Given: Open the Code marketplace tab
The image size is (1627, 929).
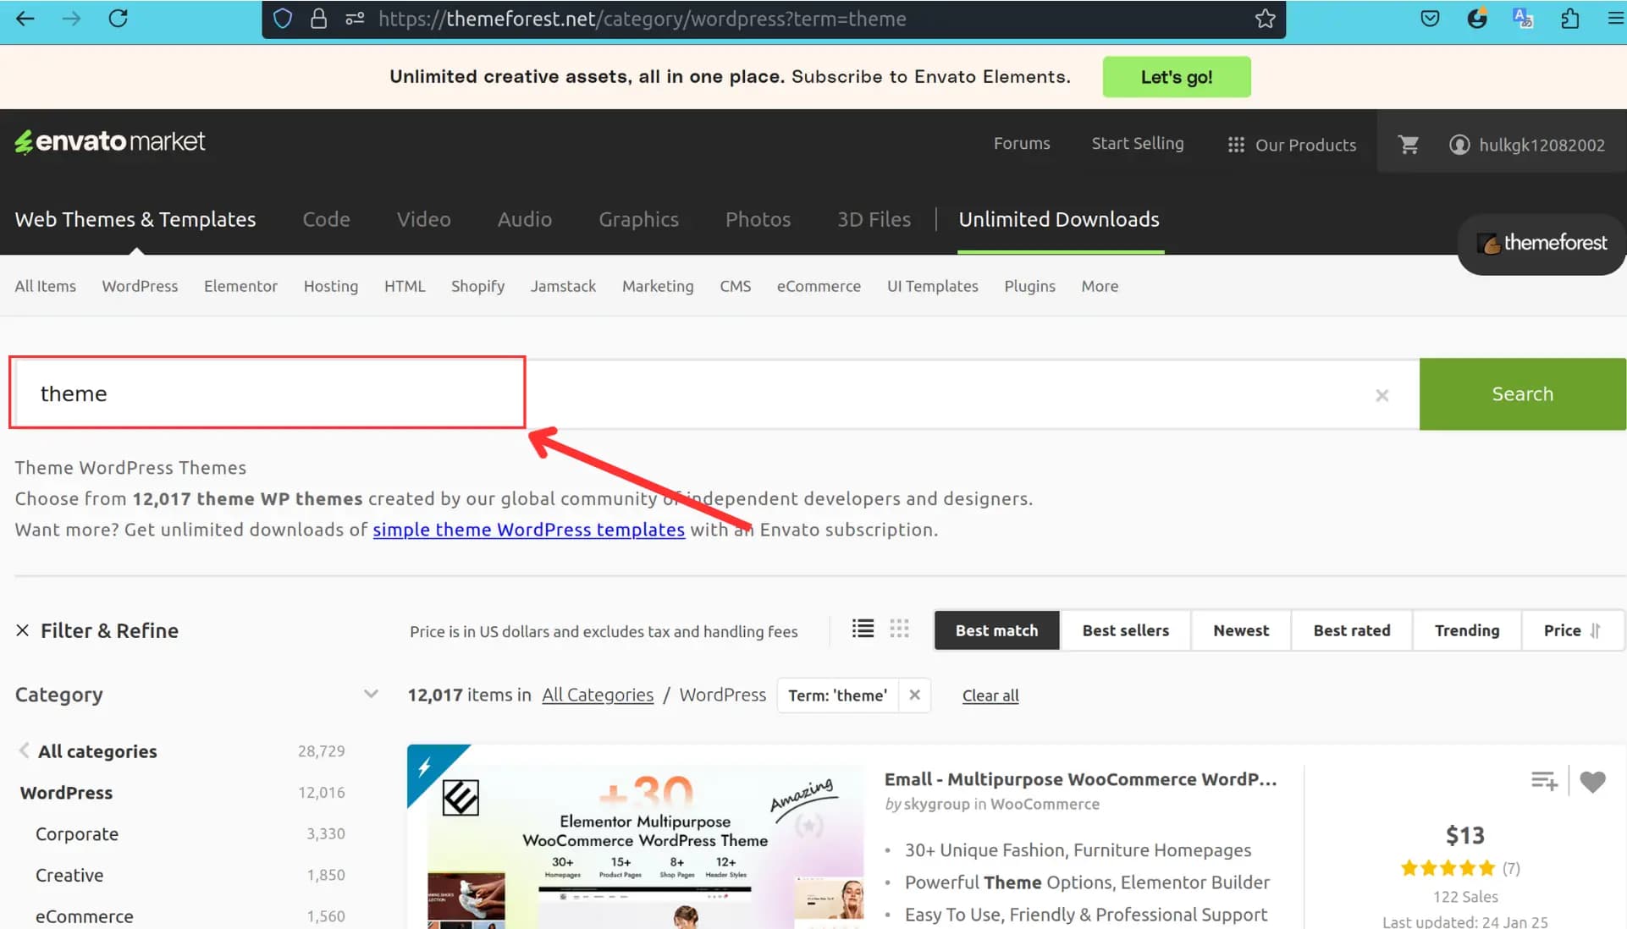Looking at the screenshot, I should (x=326, y=219).
